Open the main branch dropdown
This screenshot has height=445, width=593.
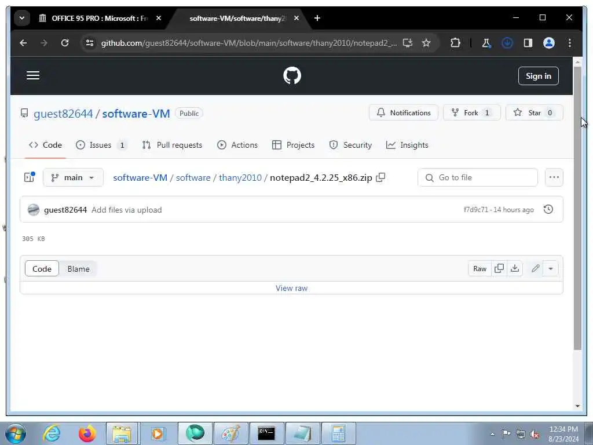pos(73,177)
